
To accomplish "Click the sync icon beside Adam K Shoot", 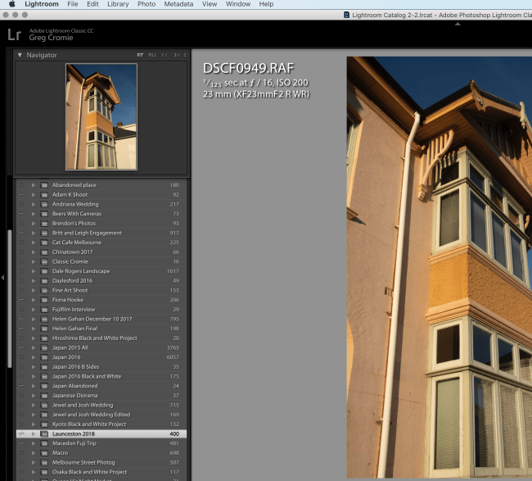I will (x=21, y=195).
